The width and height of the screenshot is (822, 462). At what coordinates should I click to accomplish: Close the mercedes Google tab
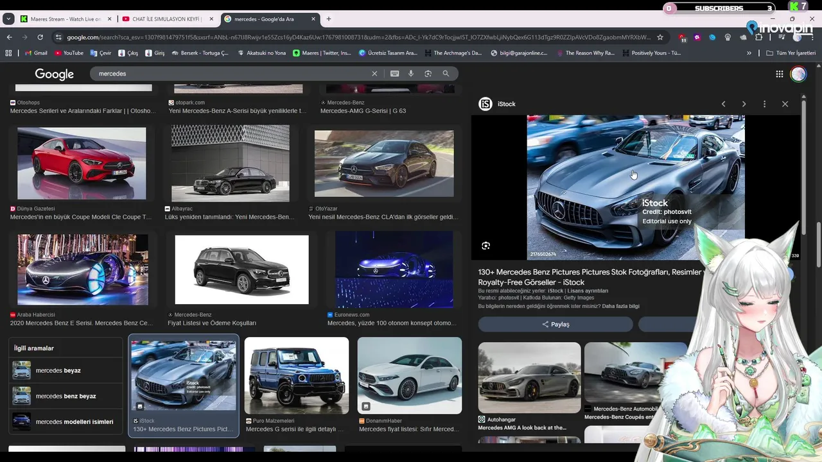tap(315, 19)
